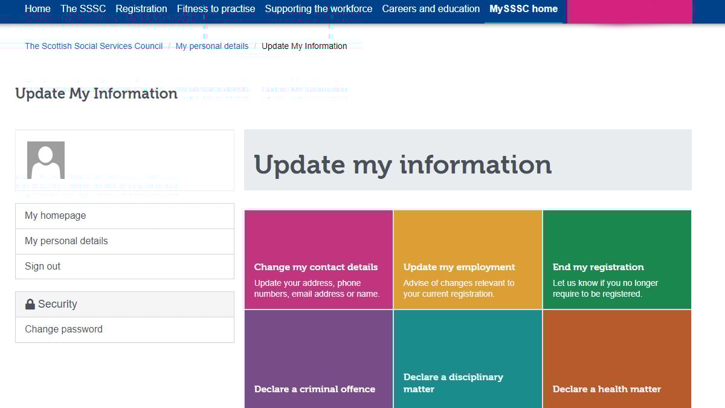Click the Update My Information page heading
The height and width of the screenshot is (408, 725).
coord(97,94)
